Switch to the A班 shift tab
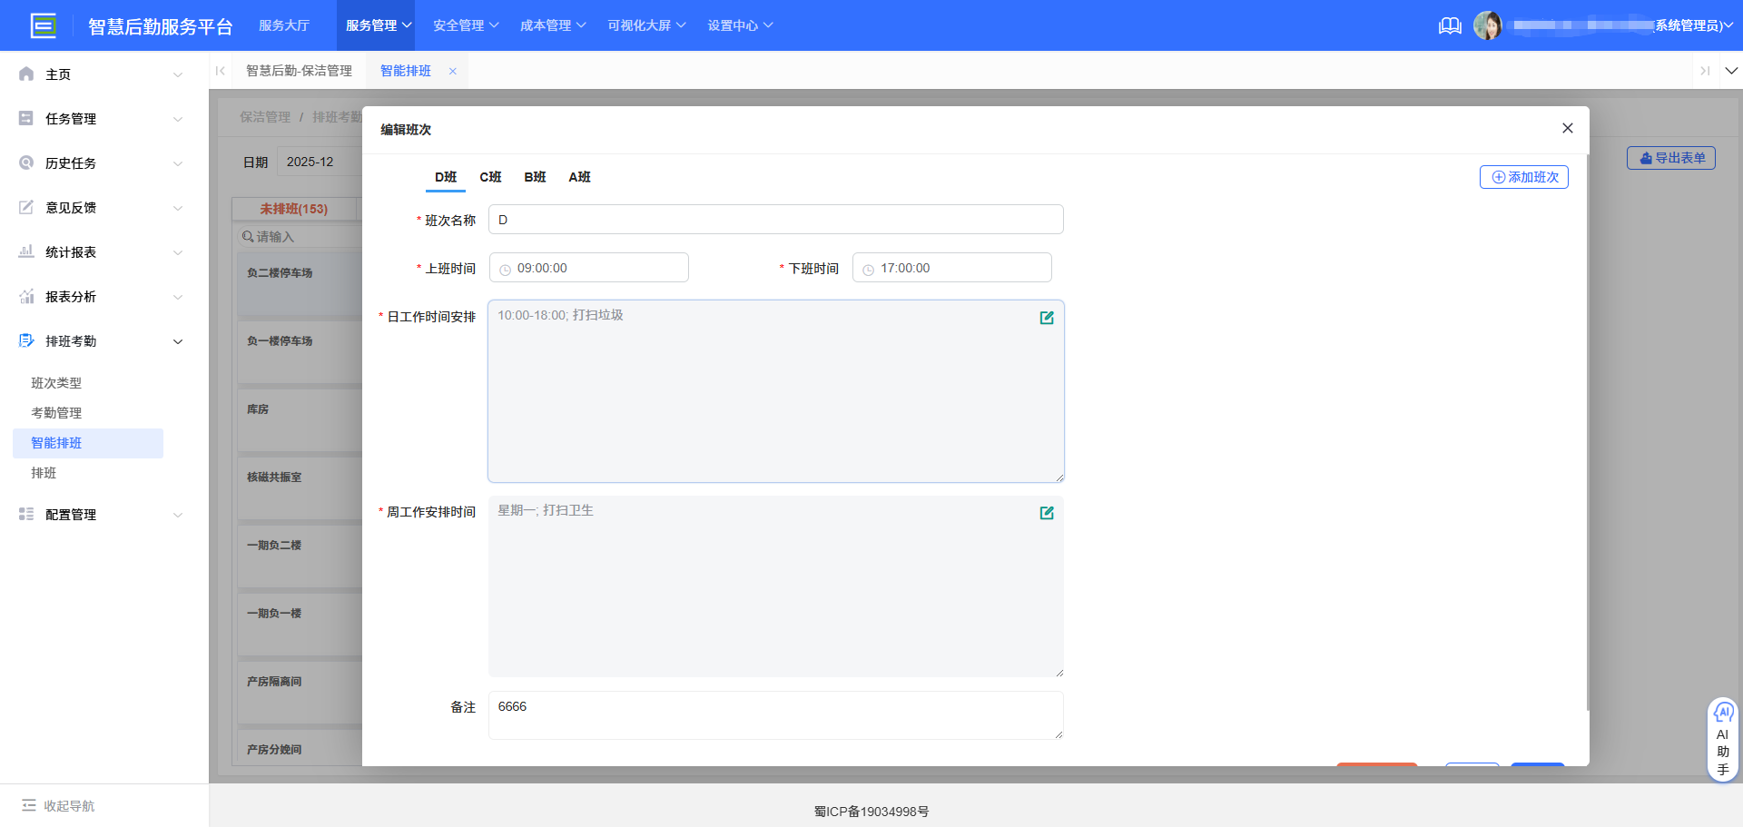This screenshot has width=1743, height=827. [x=579, y=177]
